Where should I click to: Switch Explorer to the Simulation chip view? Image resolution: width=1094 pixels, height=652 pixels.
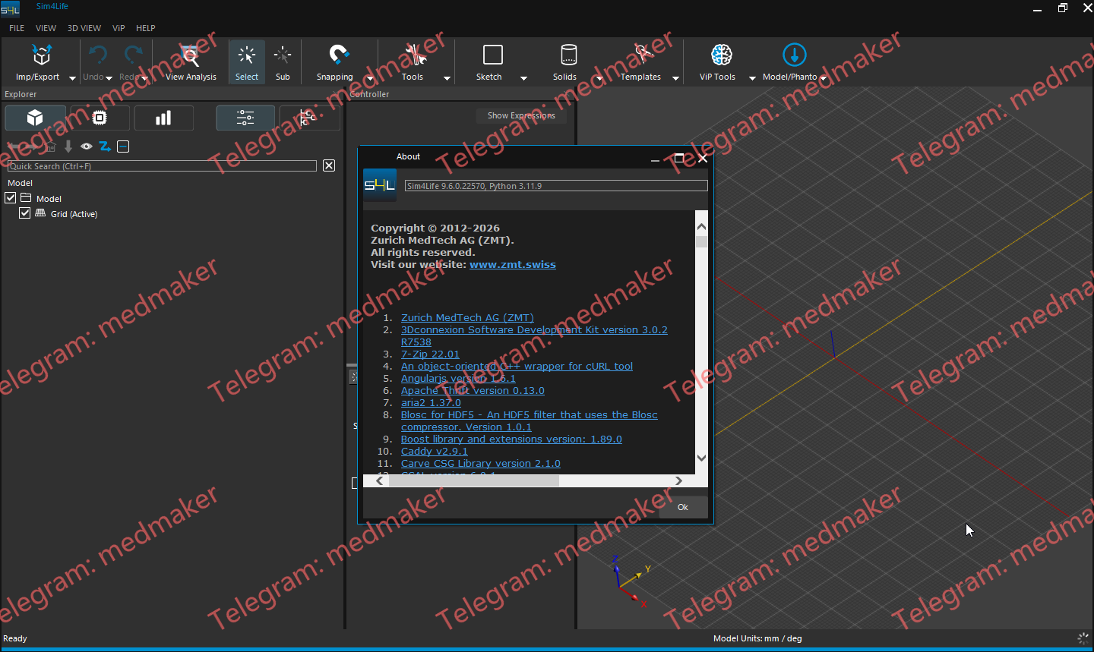click(x=99, y=118)
